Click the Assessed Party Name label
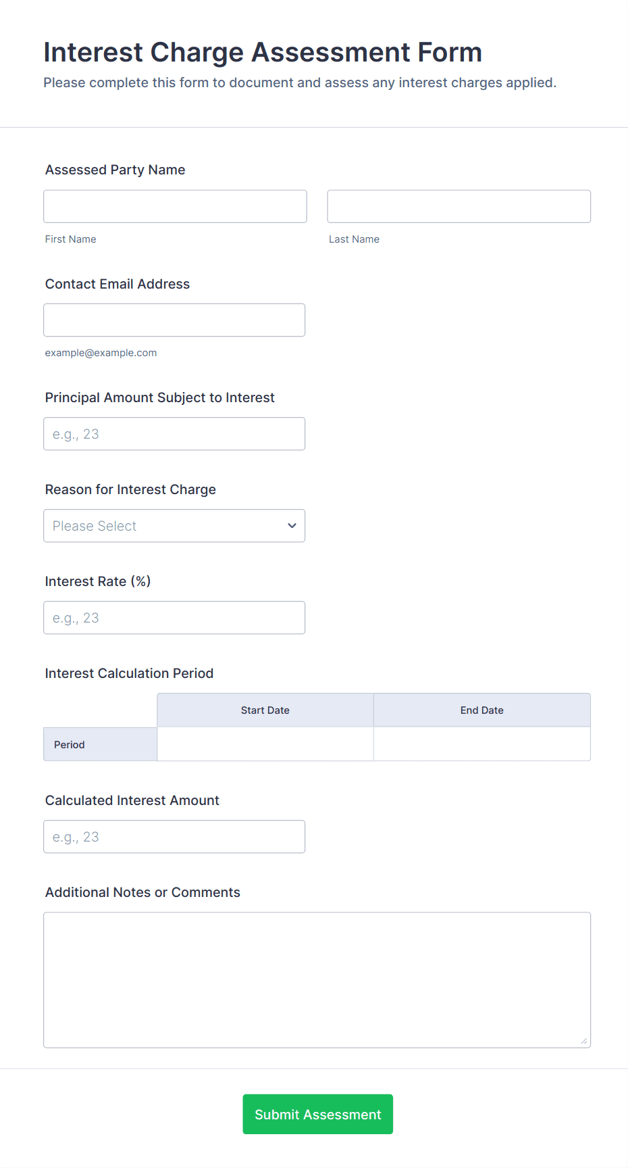628x1168 pixels. pos(115,170)
